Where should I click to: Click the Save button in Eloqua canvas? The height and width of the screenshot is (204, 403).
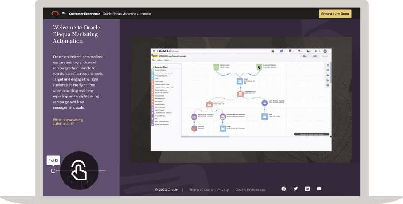305,56
